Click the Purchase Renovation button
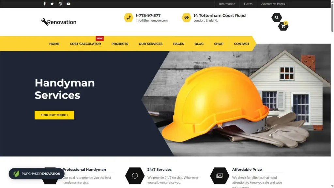The height and width of the screenshot is (188, 334). (37, 174)
